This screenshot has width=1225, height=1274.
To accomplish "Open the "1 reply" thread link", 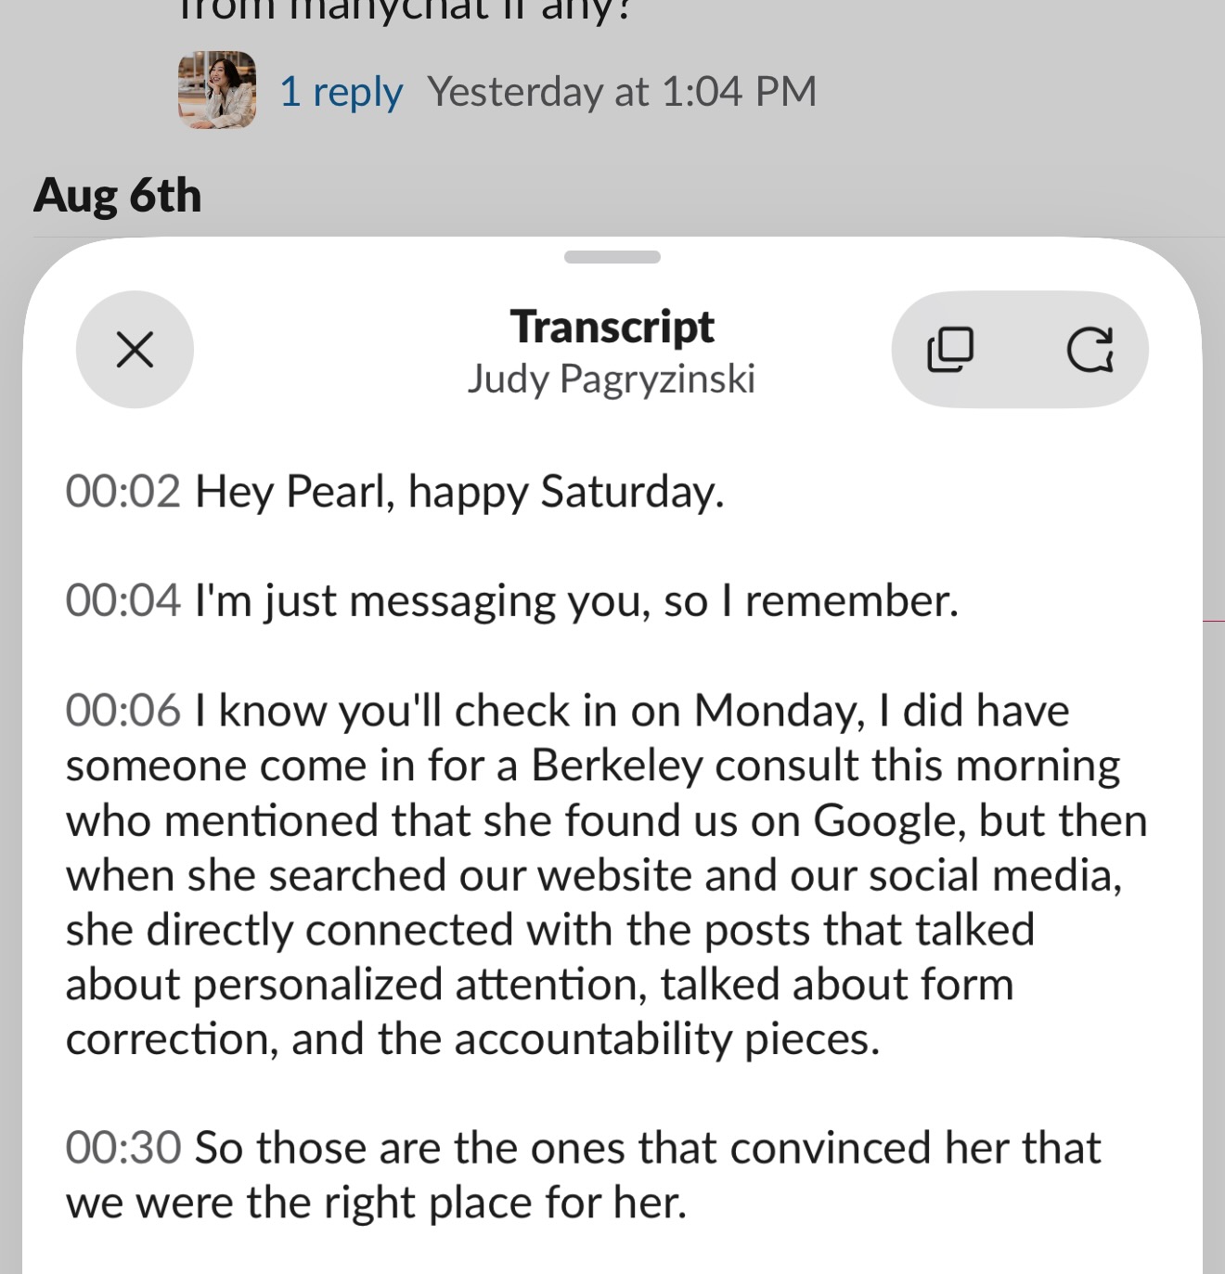I will (x=341, y=92).
